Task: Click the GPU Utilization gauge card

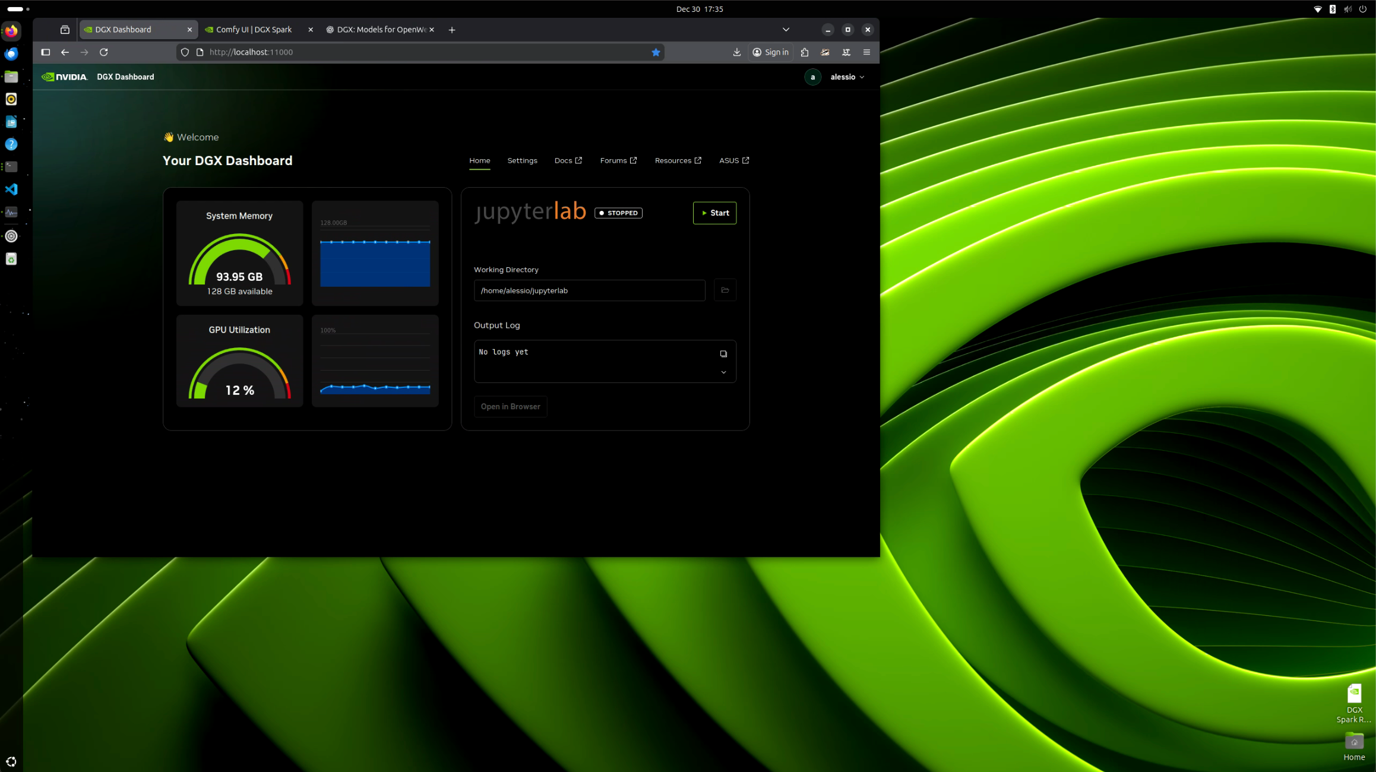Action: (239, 361)
